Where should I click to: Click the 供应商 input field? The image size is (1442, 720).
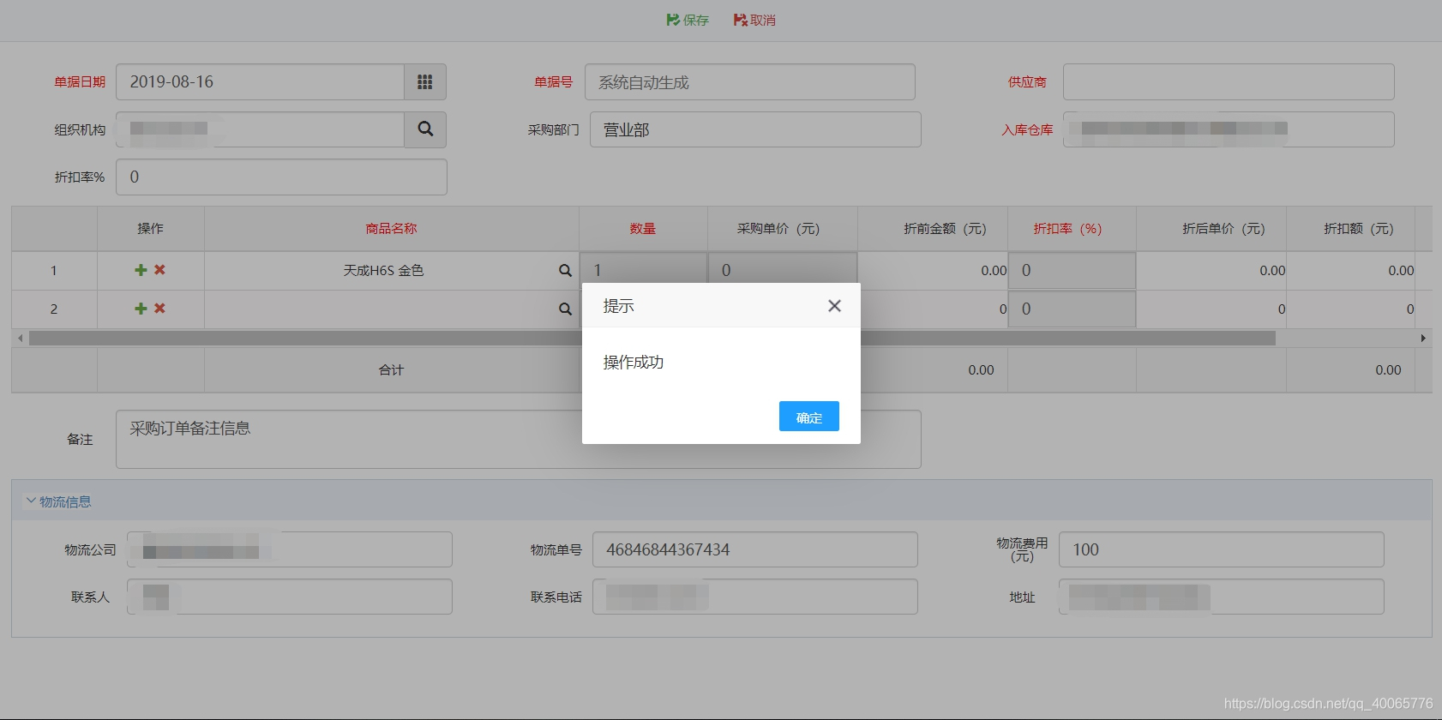(1229, 82)
